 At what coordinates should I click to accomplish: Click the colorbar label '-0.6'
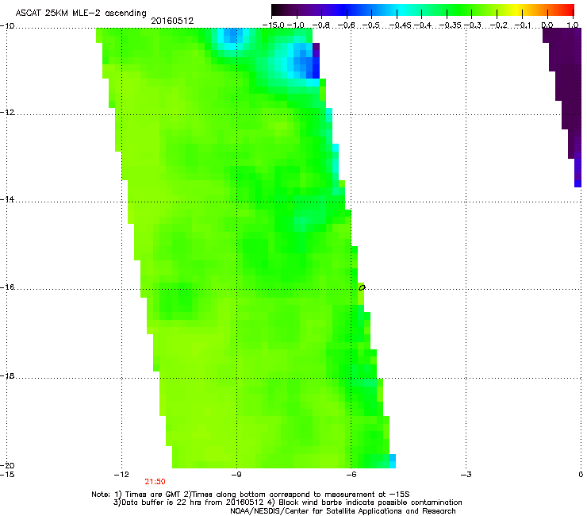tap(347, 25)
